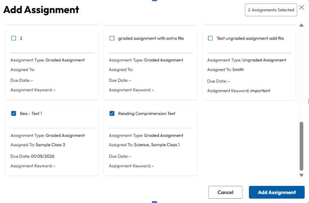Click "Science, Sample Class 1" assigned text
The height and width of the screenshot is (203, 309).
point(157,145)
